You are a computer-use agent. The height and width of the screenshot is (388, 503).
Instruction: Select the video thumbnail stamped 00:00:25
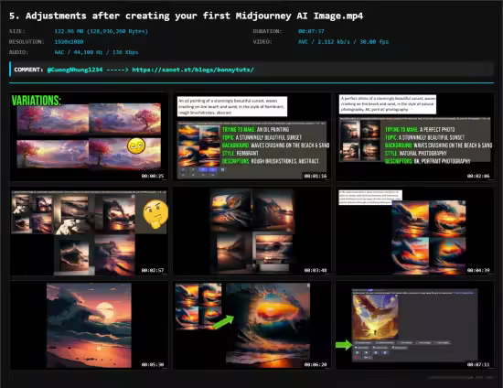(89, 137)
